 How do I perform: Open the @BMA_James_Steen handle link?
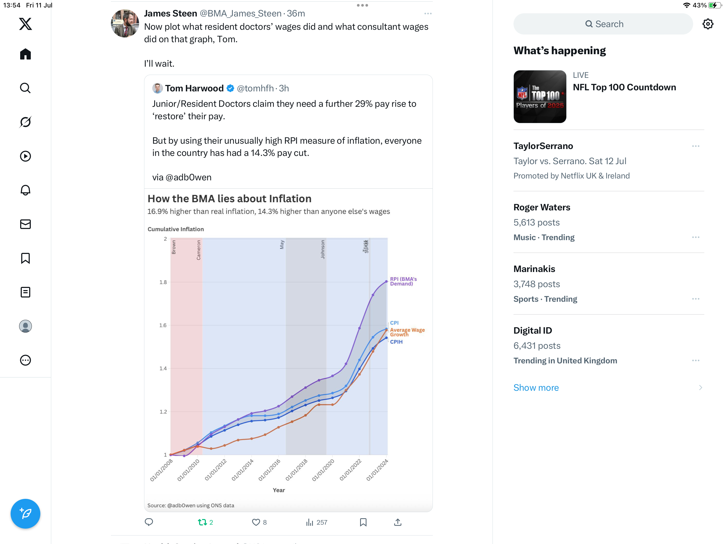point(241,14)
